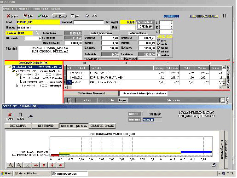Click the Windows Start button
This screenshot has width=237, height=178.
(6, 173)
